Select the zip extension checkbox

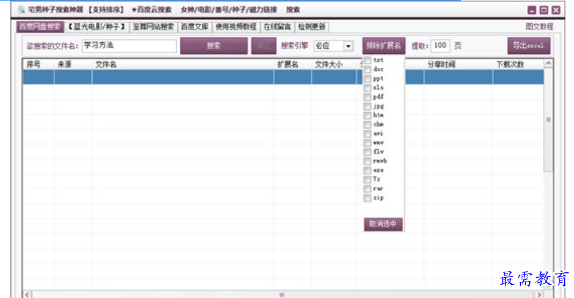pyautogui.click(x=367, y=198)
